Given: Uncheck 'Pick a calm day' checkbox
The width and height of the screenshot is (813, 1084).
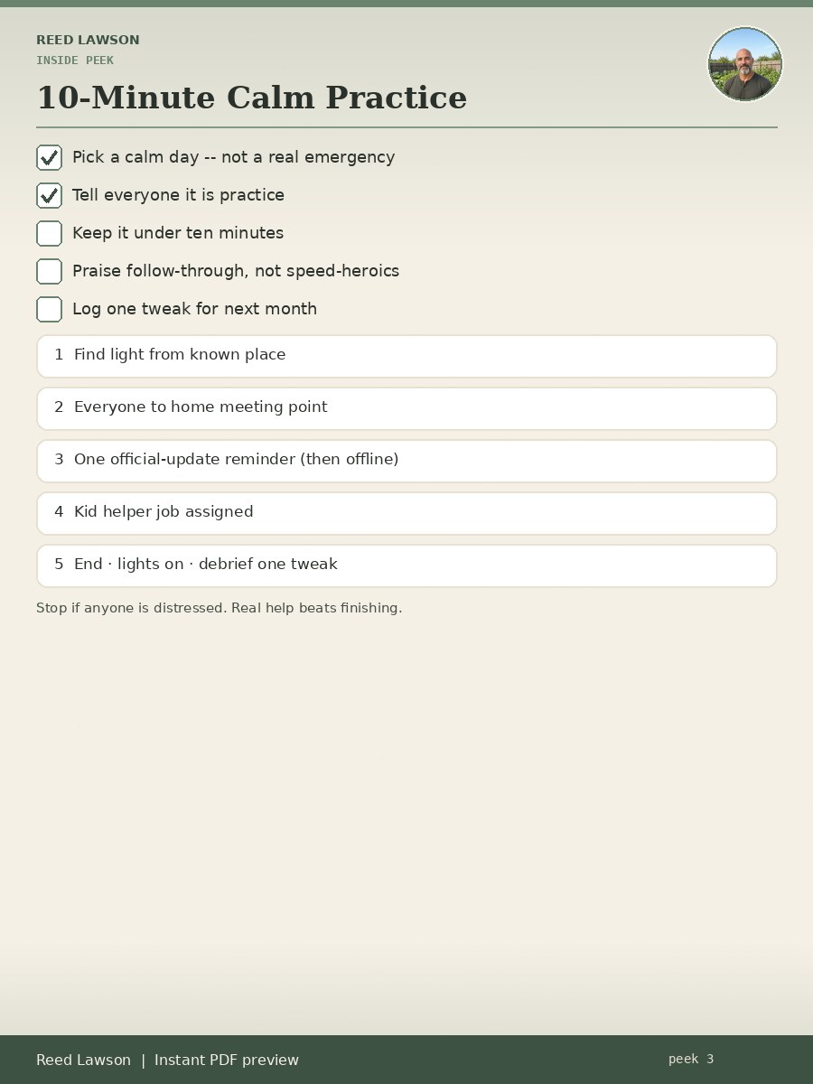Looking at the screenshot, I should point(49,158).
